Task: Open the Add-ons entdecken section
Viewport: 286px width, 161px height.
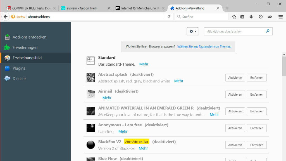Action: point(35,37)
